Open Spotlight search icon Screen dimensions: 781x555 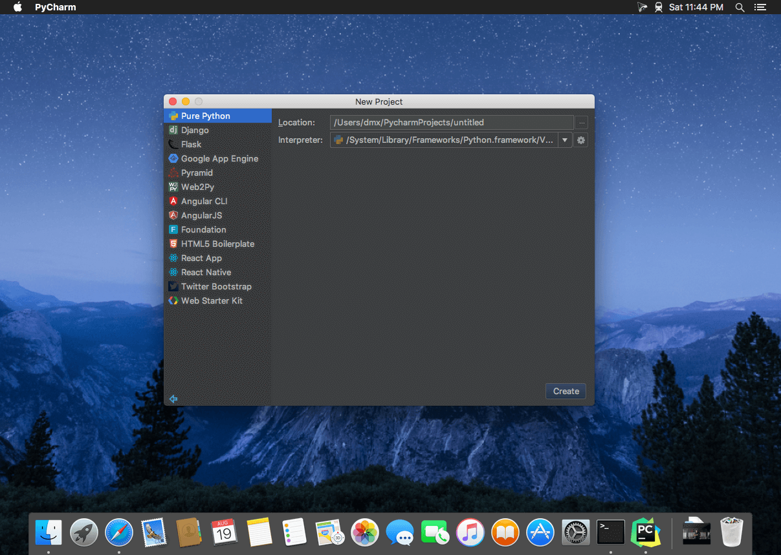[740, 7]
